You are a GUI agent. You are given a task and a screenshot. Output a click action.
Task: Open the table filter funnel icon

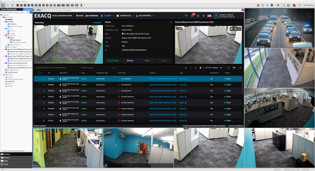(x=240, y=68)
